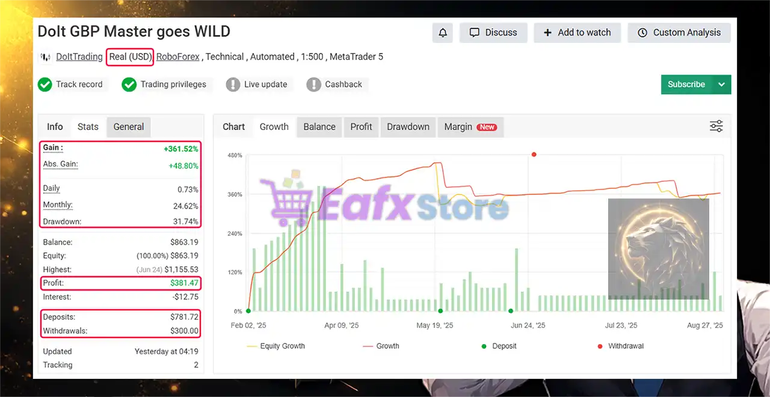Click the $781.72 deposits value
Image resolution: width=770 pixels, height=397 pixels.
[185, 317]
